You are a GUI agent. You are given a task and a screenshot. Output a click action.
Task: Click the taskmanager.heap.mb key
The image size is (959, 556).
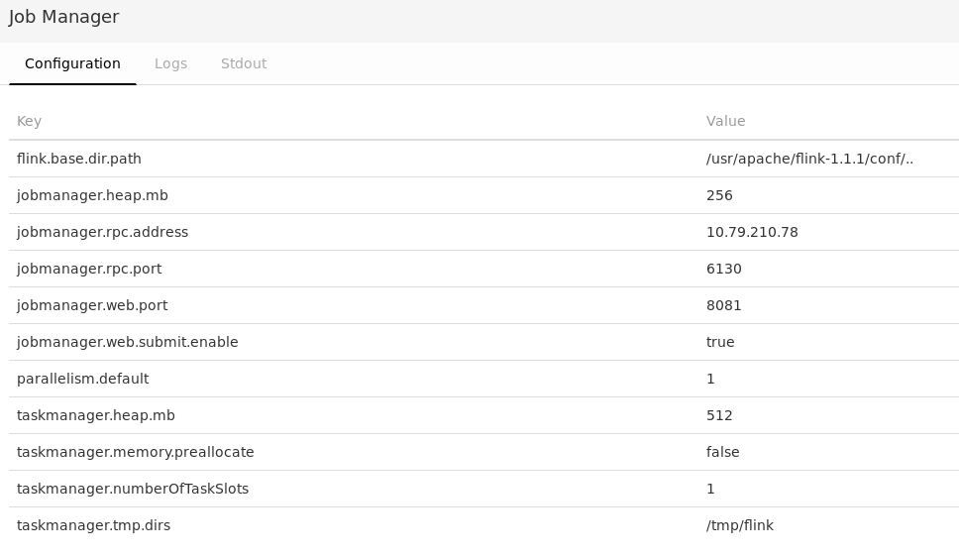click(x=95, y=415)
